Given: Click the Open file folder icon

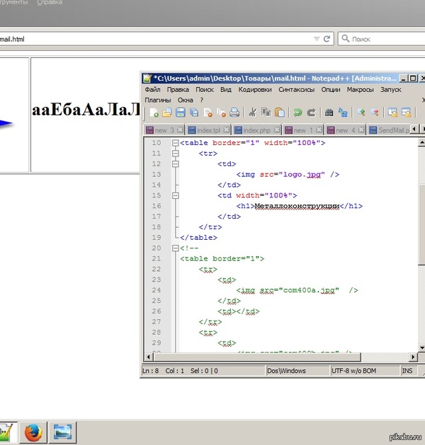Looking at the screenshot, I should [166, 112].
